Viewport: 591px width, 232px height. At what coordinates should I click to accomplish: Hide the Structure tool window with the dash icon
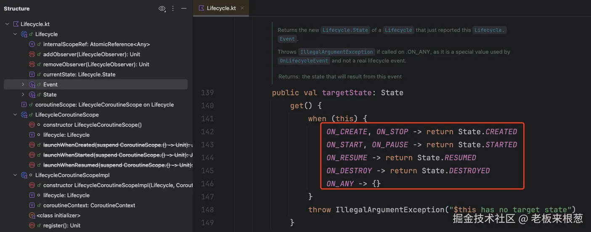(184, 8)
